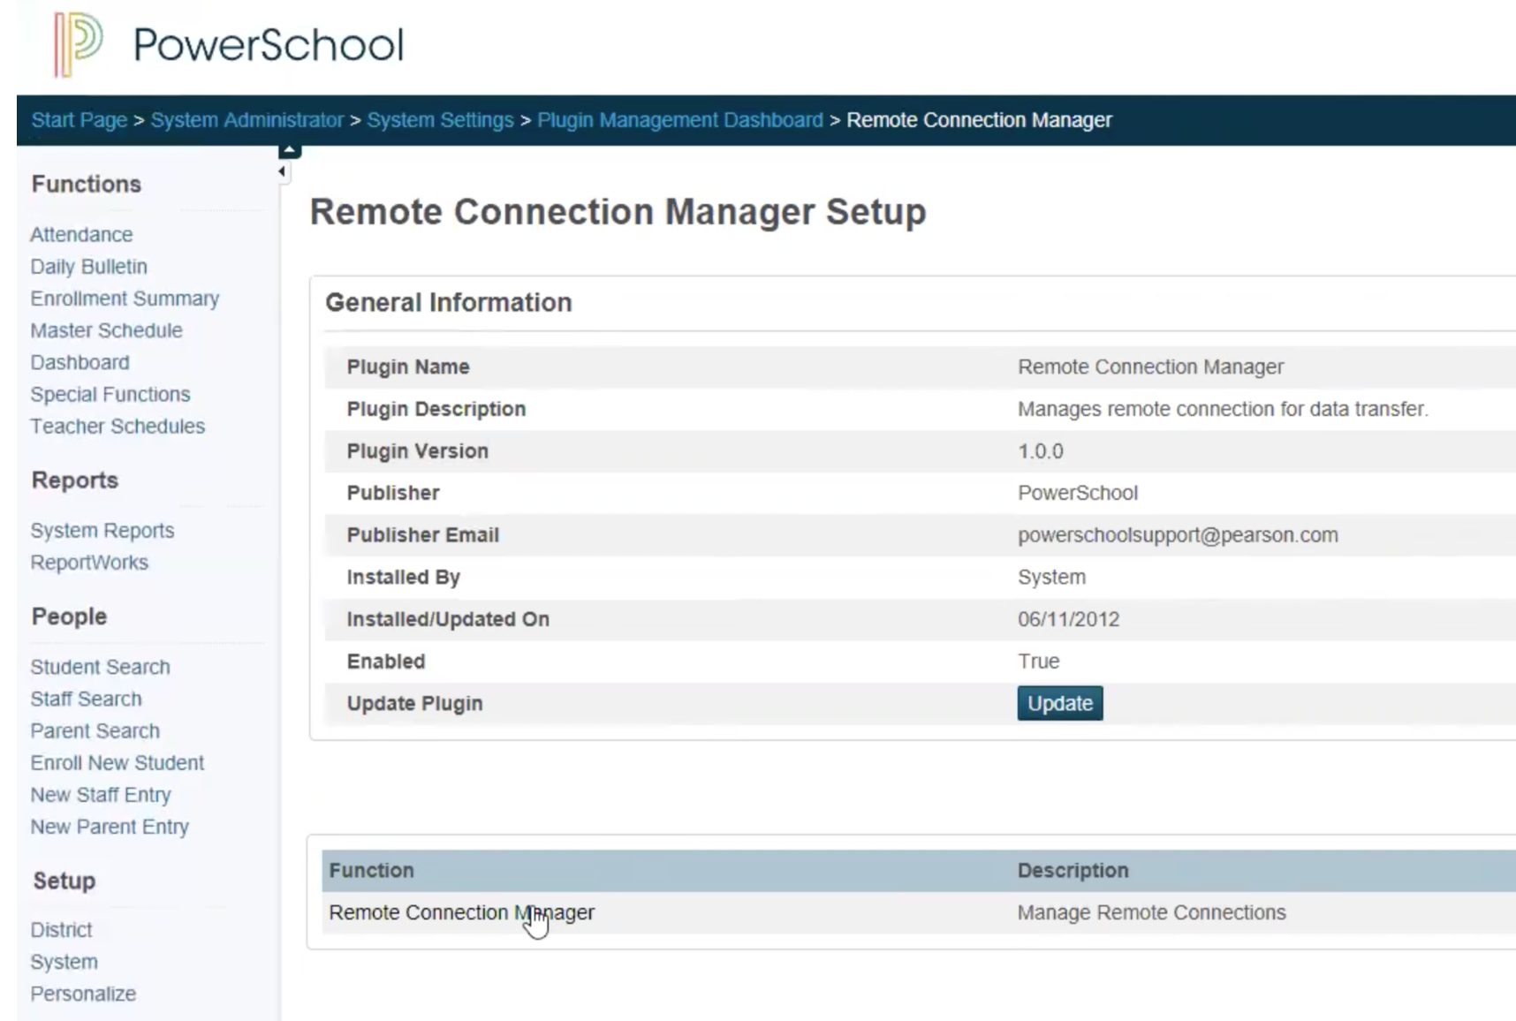Click the Plugin Name value

point(1150,367)
